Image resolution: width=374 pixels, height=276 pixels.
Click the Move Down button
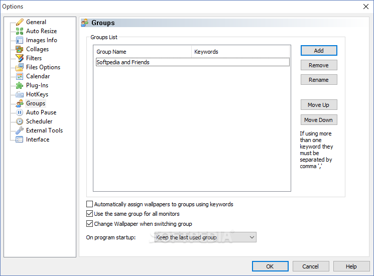[319, 119]
